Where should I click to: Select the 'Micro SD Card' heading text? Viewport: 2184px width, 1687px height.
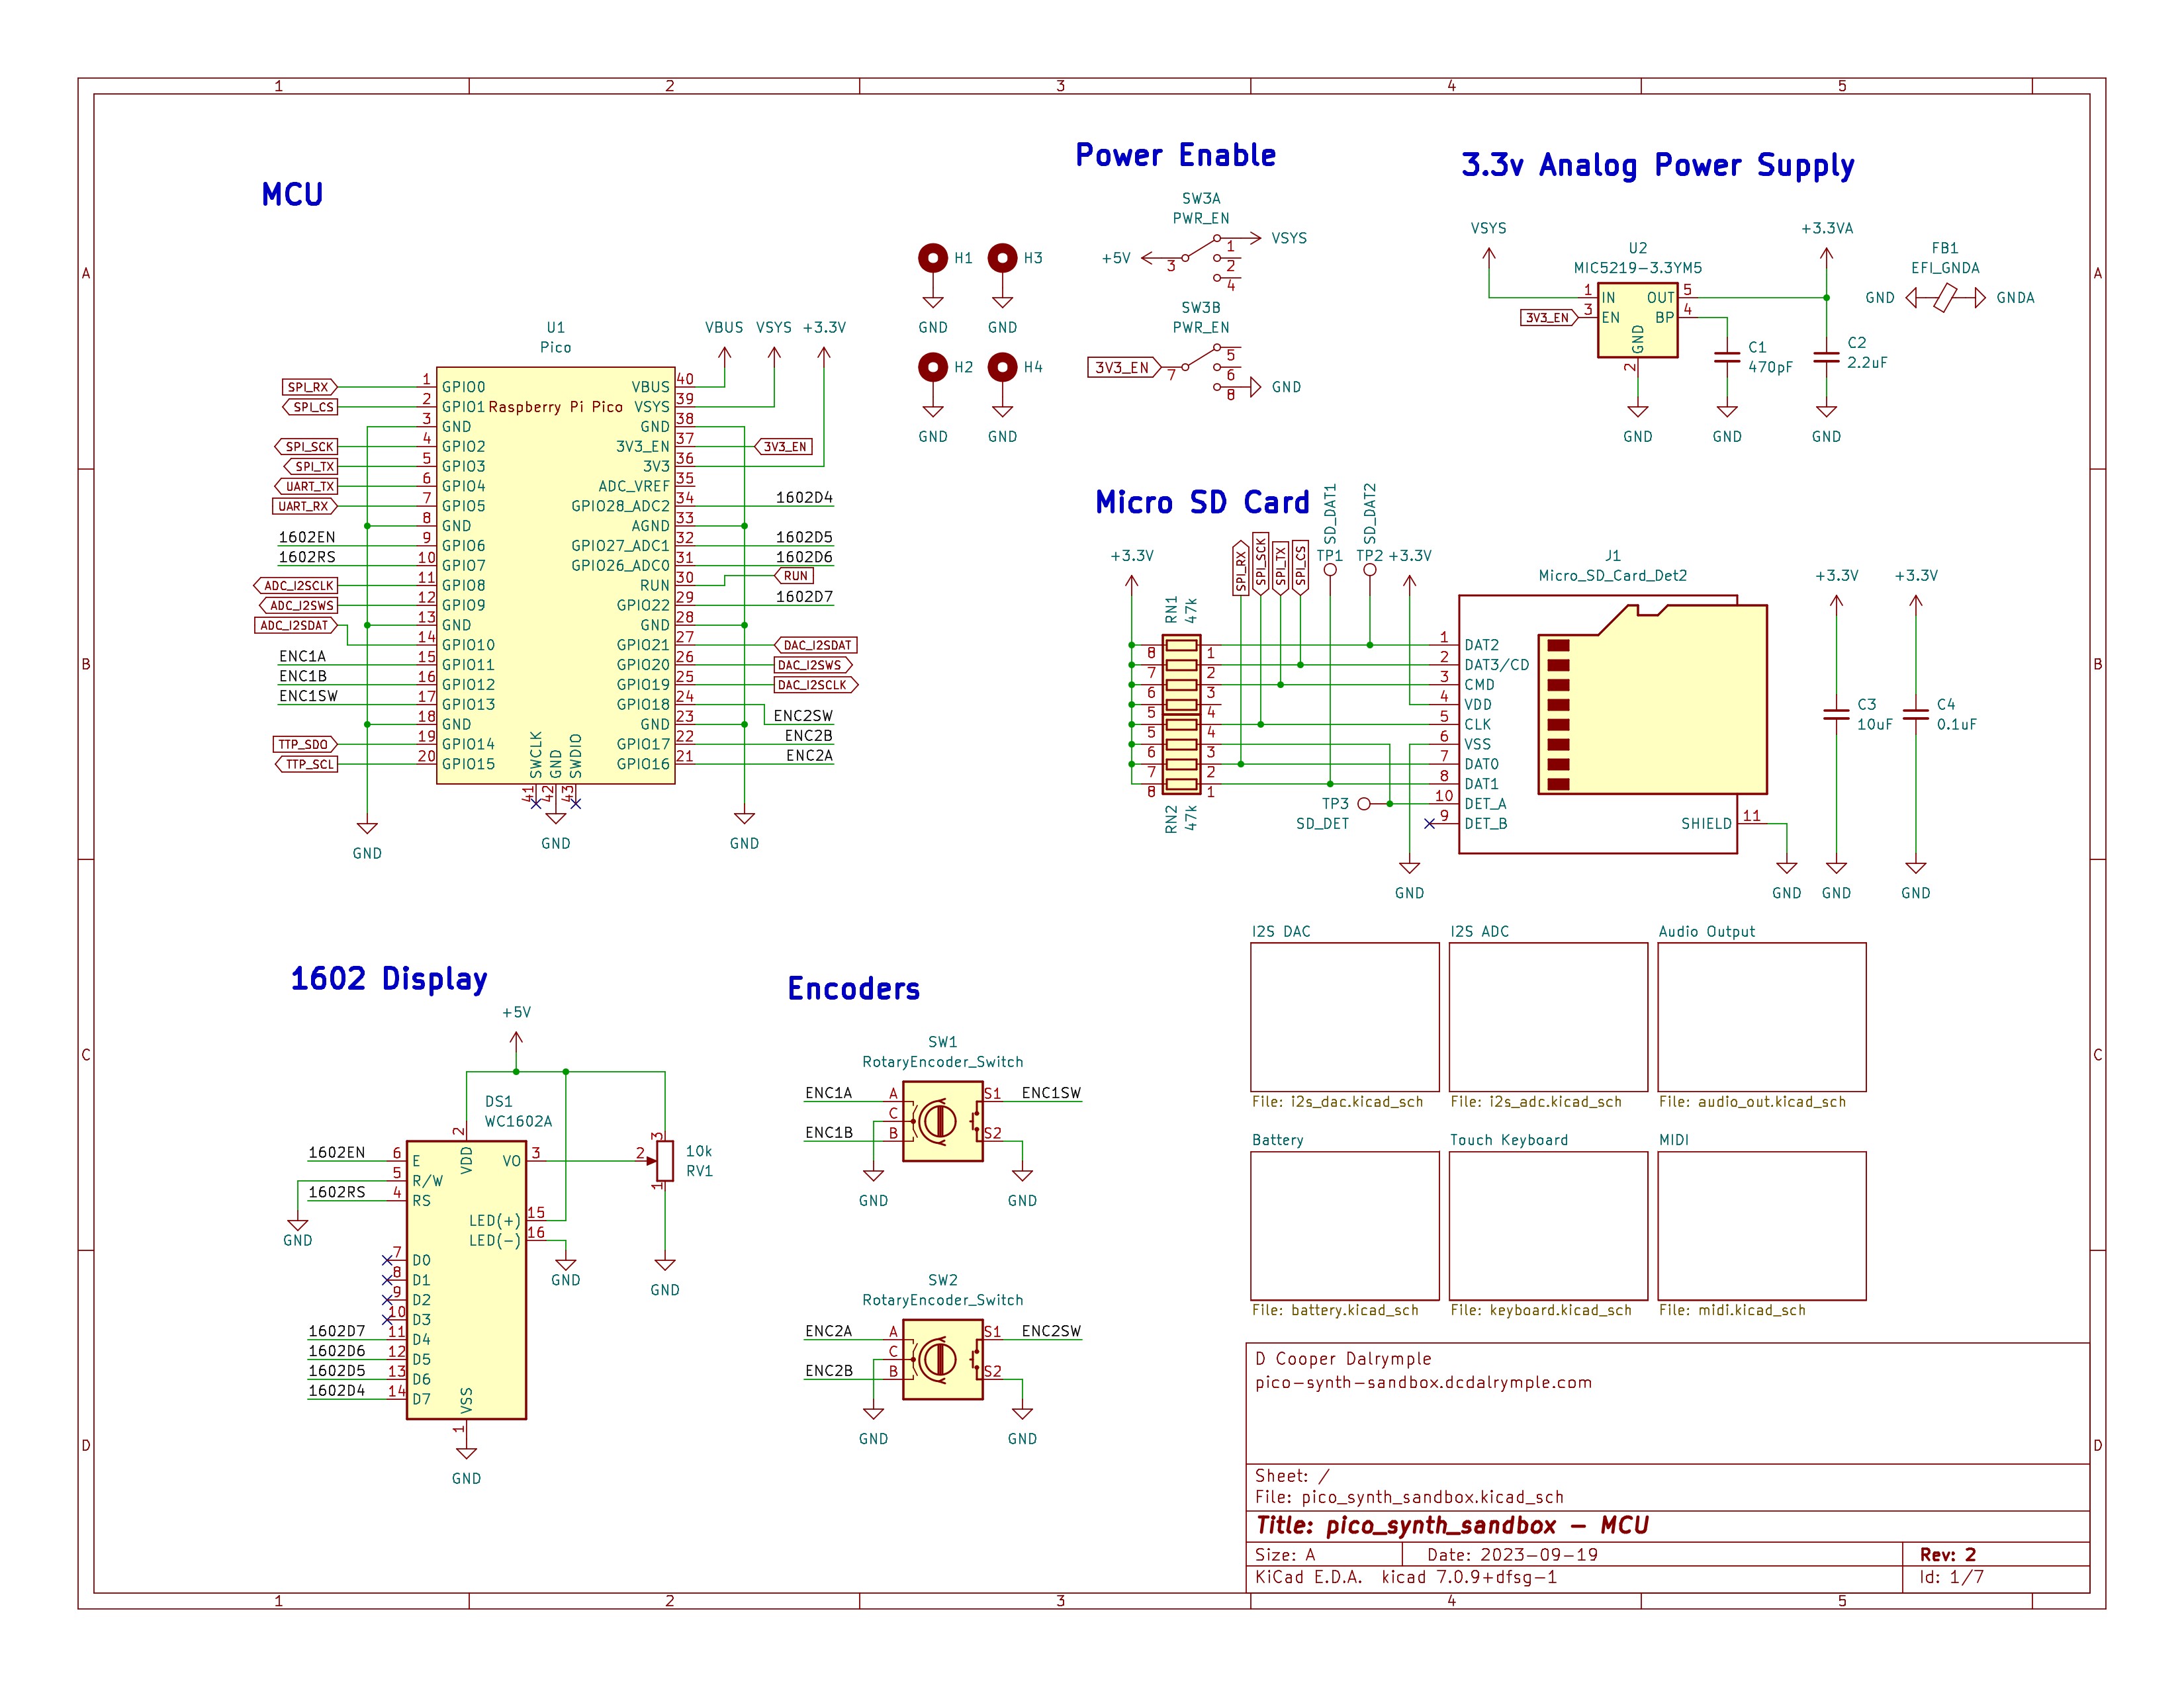[x=1202, y=503]
